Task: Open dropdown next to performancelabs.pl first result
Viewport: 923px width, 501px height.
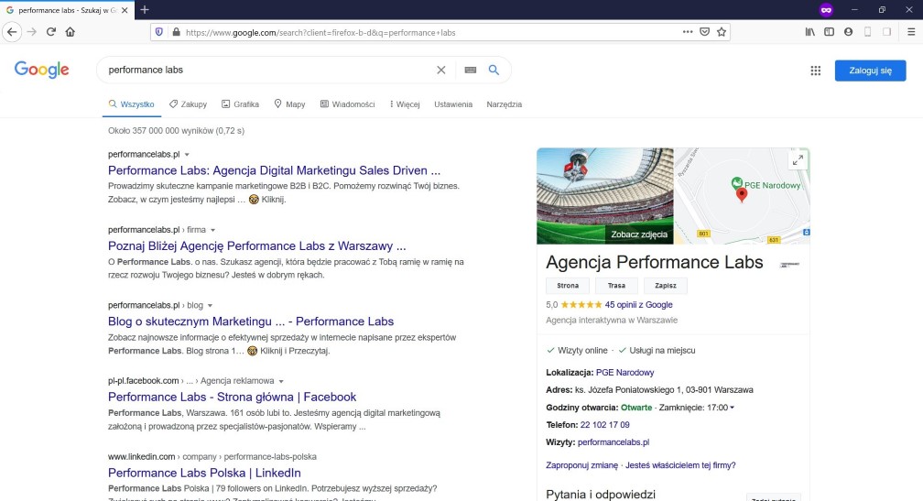Action: pos(187,155)
